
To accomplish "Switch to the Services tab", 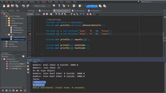I will pyautogui.click(x=11, y=11).
